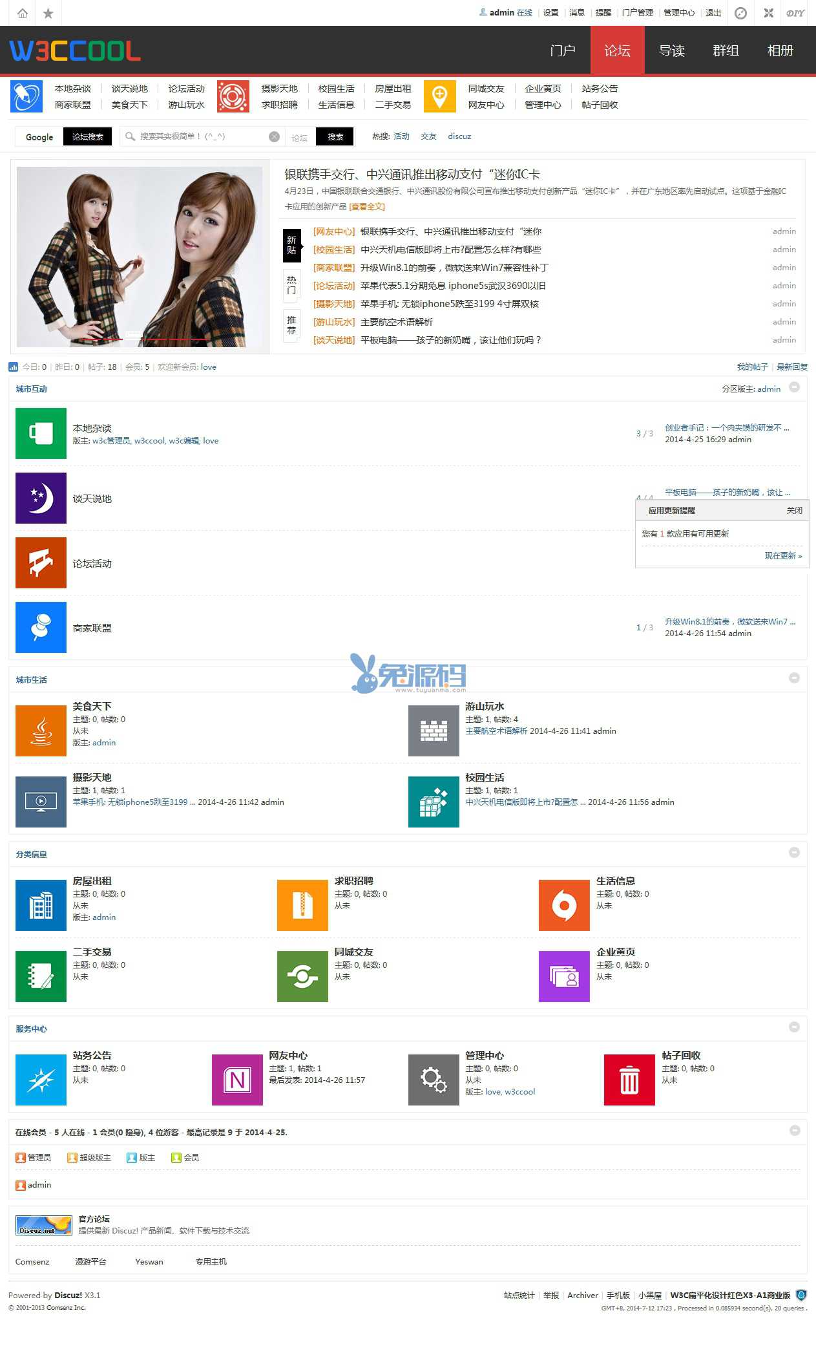The height and width of the screenshot is (1346, 816).
Task: Click 退出 to log out
Action: pyautogui.click(x=713, y=13)
